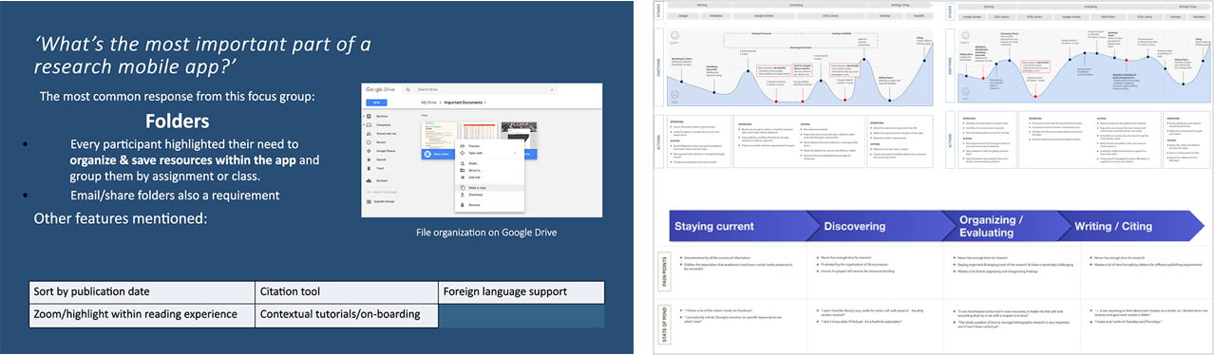Screen dimensions: 1214x355
Task: Select the Writing / Citing stage chevron
Action: (1130, 227)
